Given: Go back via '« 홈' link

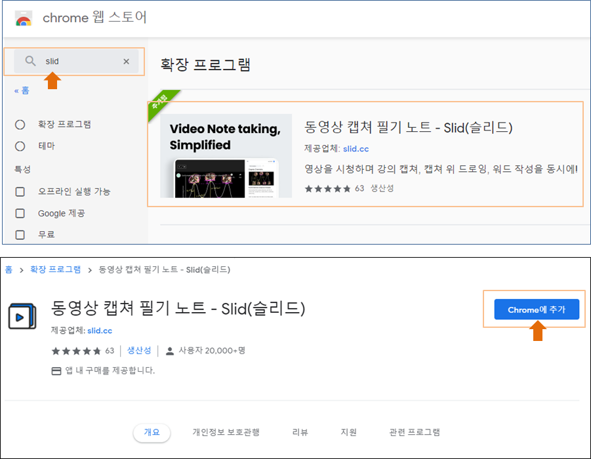Looking at the screenshot, I should click(x=22, y=90).
